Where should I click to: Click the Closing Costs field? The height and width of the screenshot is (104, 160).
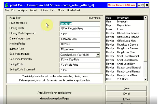point(80,29)
